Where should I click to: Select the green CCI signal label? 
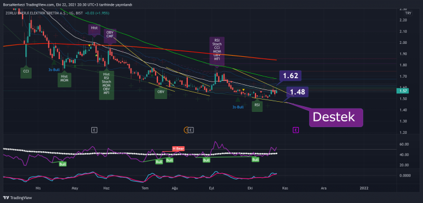(26, 73)
